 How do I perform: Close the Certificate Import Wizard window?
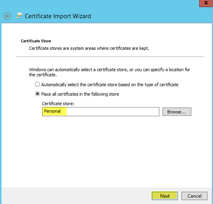(206, 3)
